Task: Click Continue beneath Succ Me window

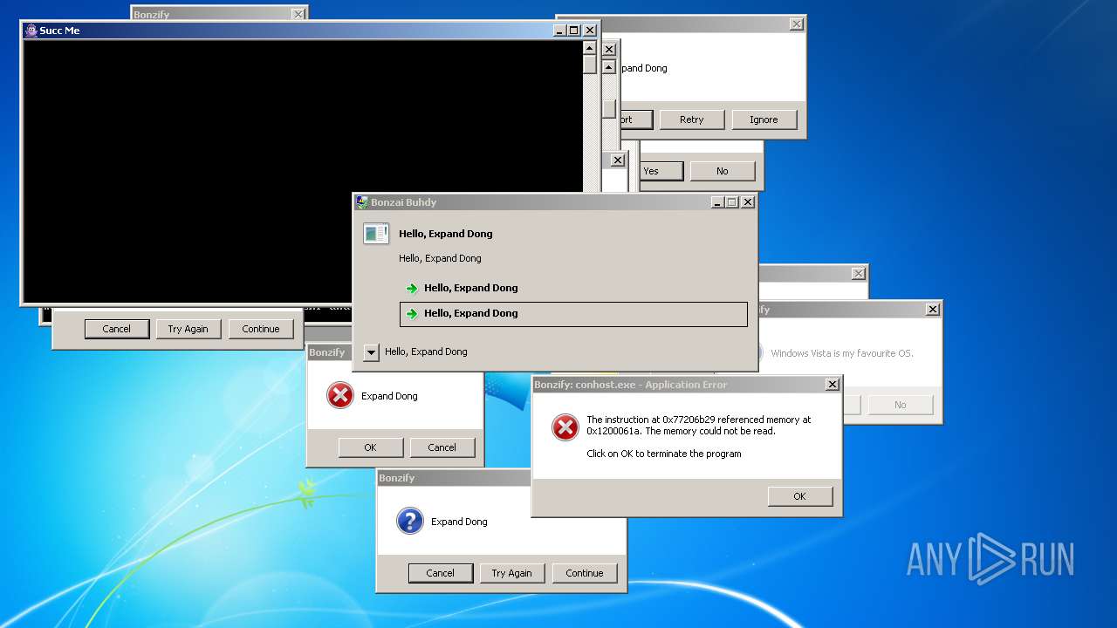Action: (x=261, y=329)
